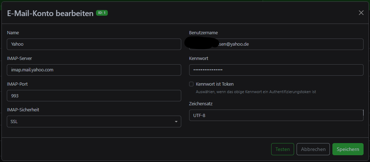Click the 'E-Mail-Konto bearbeiten' dialog title
The height and width of the screenshot is (162, 370).
[50, 13]
